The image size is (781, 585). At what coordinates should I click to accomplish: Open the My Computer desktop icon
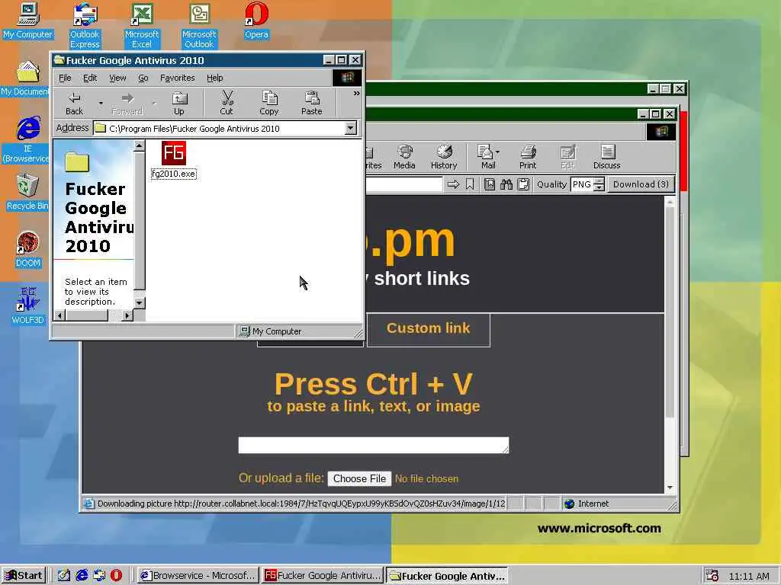(x=28, y=21)
